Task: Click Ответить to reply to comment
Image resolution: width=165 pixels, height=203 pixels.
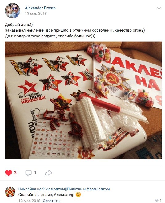Action: tap(51, 201)
